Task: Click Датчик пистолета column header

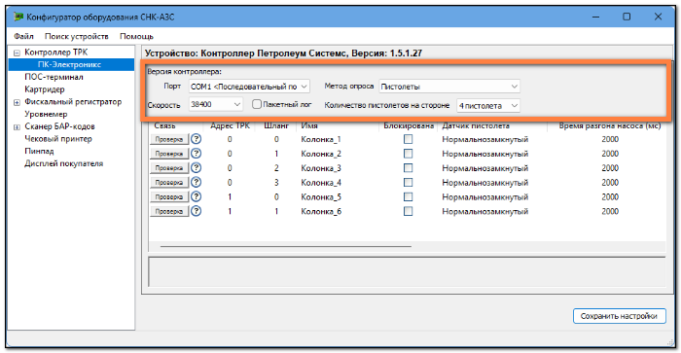Action: click(x=476, y=125)
